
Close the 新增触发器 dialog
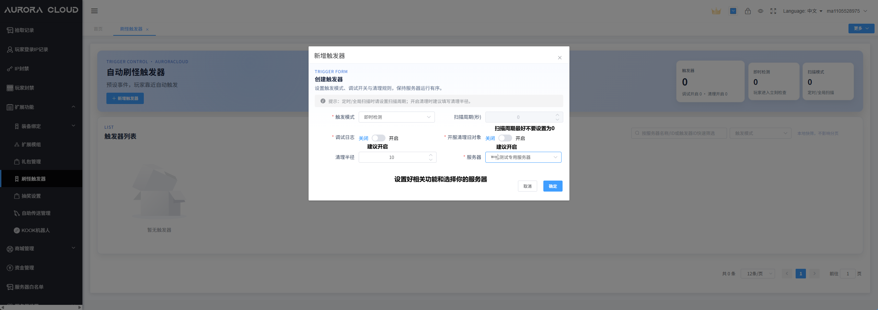[559, 58]
